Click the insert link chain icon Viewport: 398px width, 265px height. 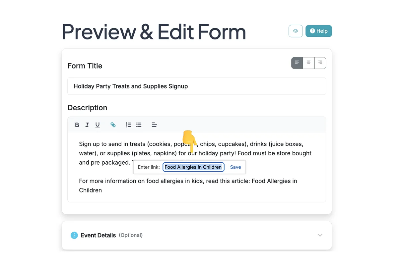click(113, 125)
